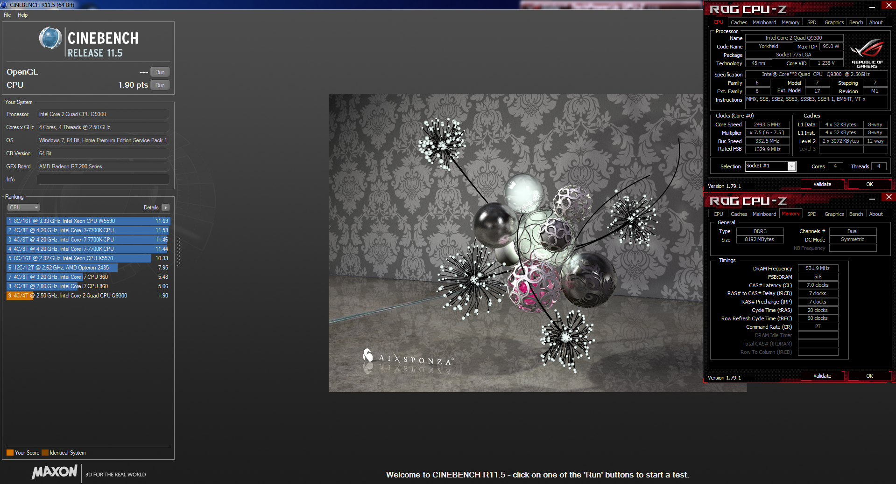The height and width of the screenshot is (484, 896).
Task: Click the Cinebench title bar app icon
Action: click(x=4, y=5)
